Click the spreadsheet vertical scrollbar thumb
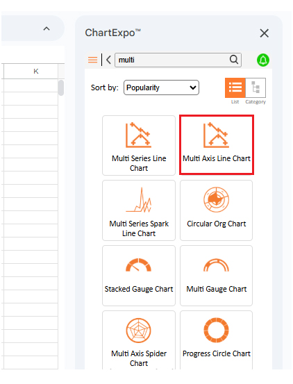The width and height of the screenshot is (293, 384). click(61, 87)
